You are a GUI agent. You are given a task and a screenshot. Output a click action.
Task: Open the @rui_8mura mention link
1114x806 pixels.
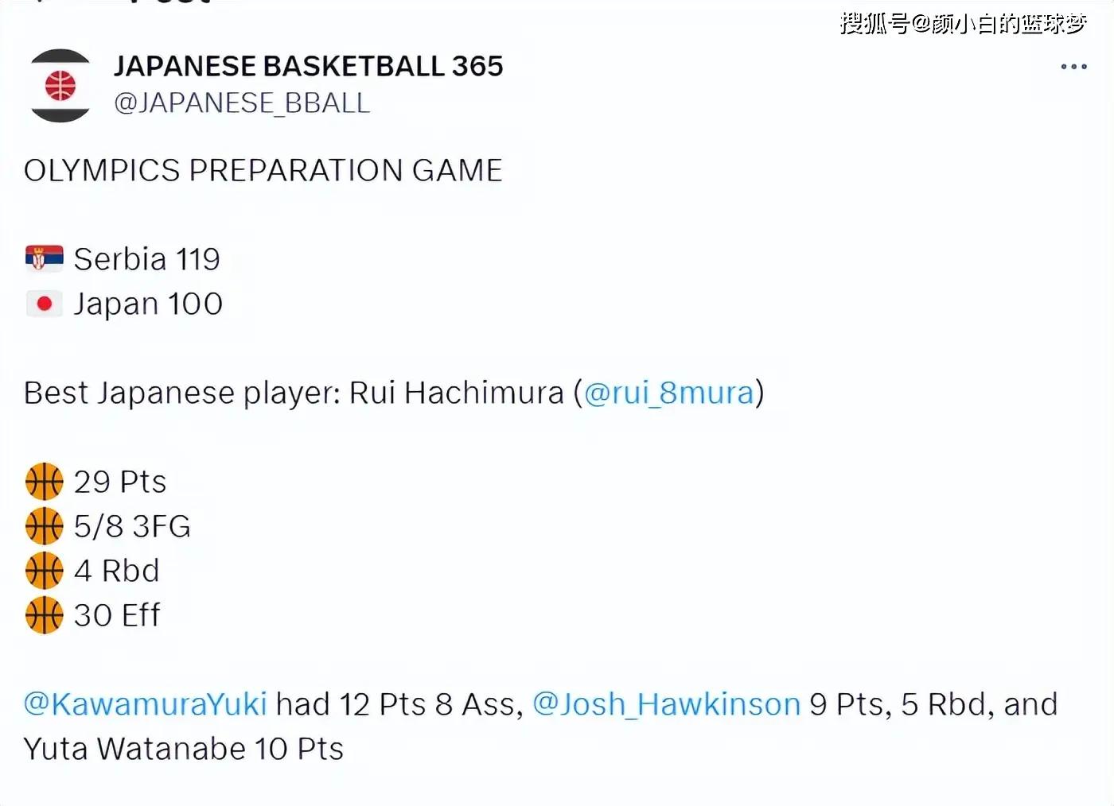(668, 393)
